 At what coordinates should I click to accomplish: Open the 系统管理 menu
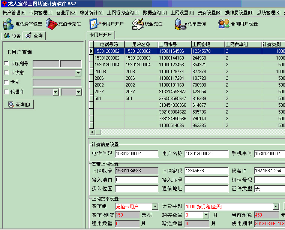tap(268, 13)
